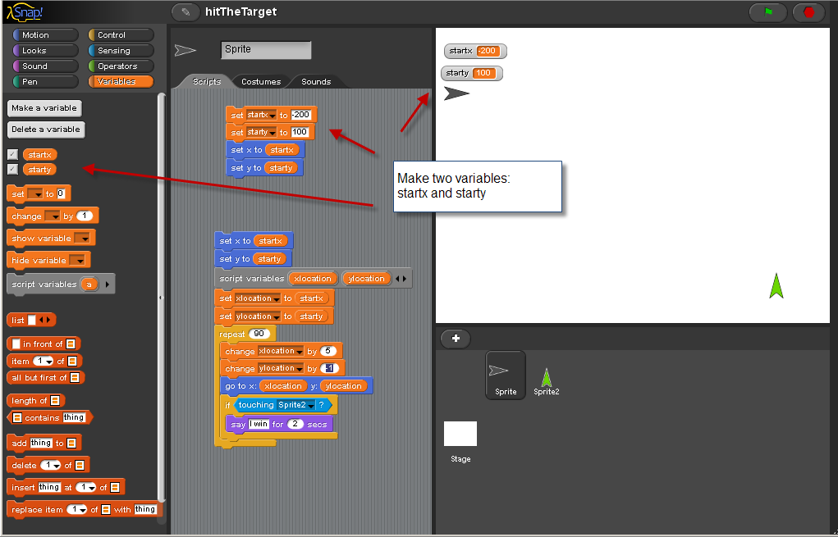Open Sprite2 dropdown in touching block

[311, 406]
